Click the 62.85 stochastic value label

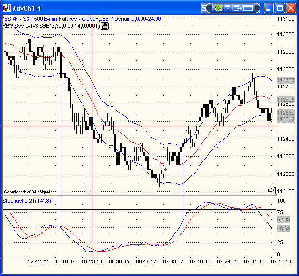coord(283,219)
